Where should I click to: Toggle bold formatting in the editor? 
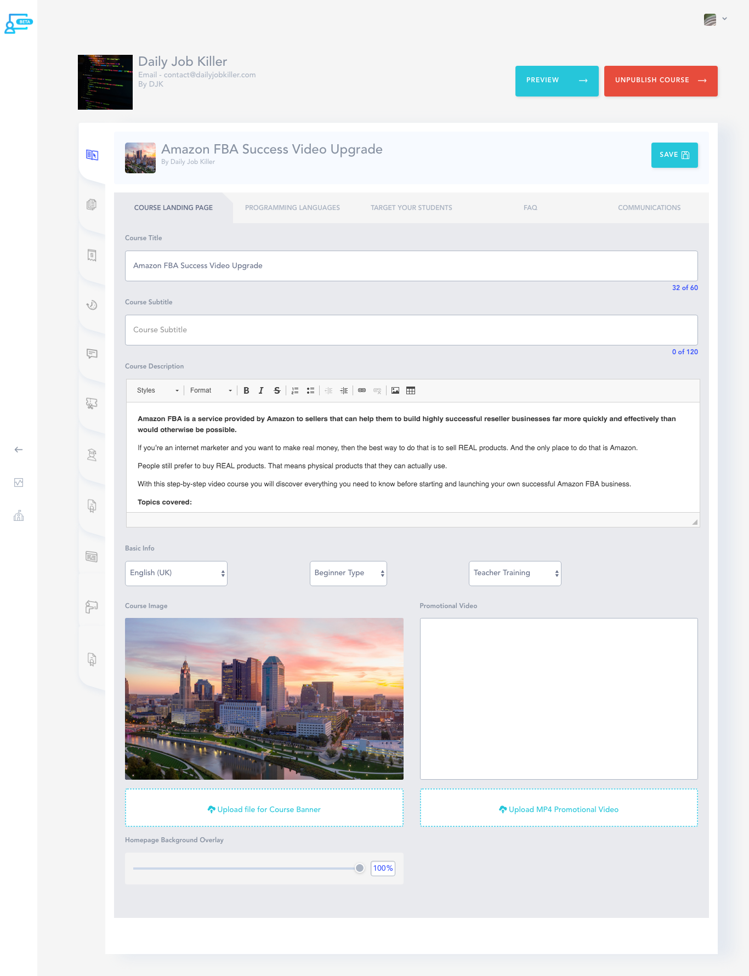246,390
